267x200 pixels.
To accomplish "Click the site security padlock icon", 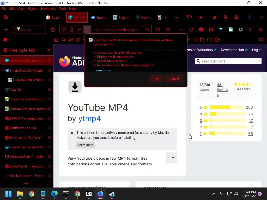I will point(72,30).
